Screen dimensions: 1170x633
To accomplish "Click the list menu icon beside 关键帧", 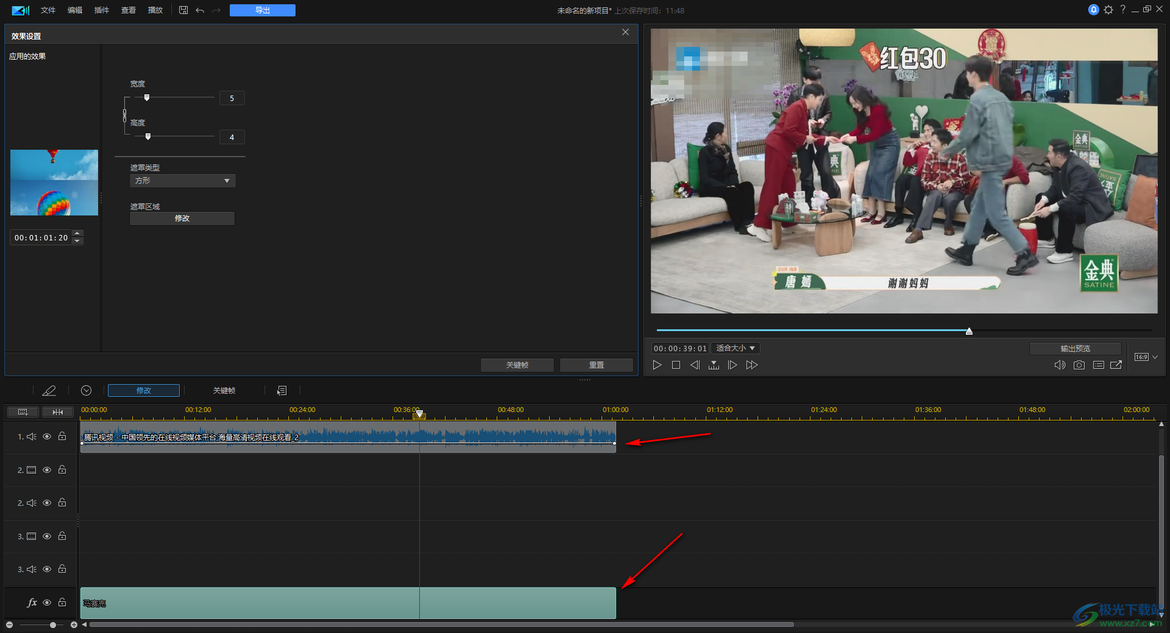I will pyautogui.click(x=282, y=391).
